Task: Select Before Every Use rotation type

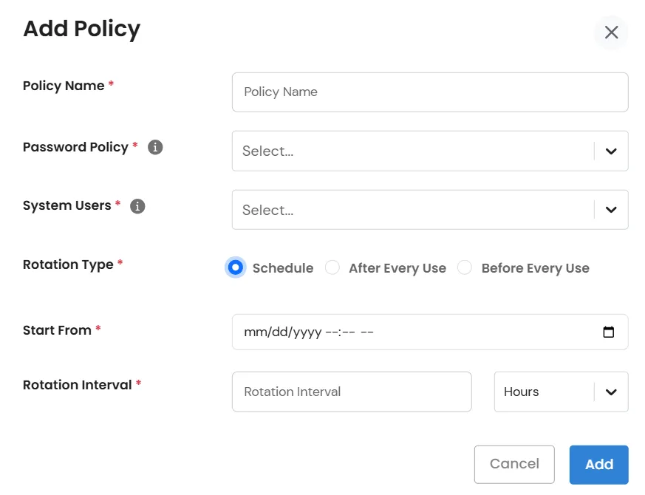Action: pos(465,267)
